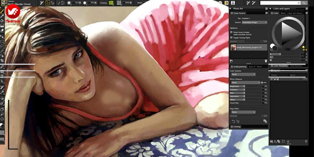Select the Lasso selection tool
Image resolution: width=314 pixels, height=157 pixels.
coord(2,46)
